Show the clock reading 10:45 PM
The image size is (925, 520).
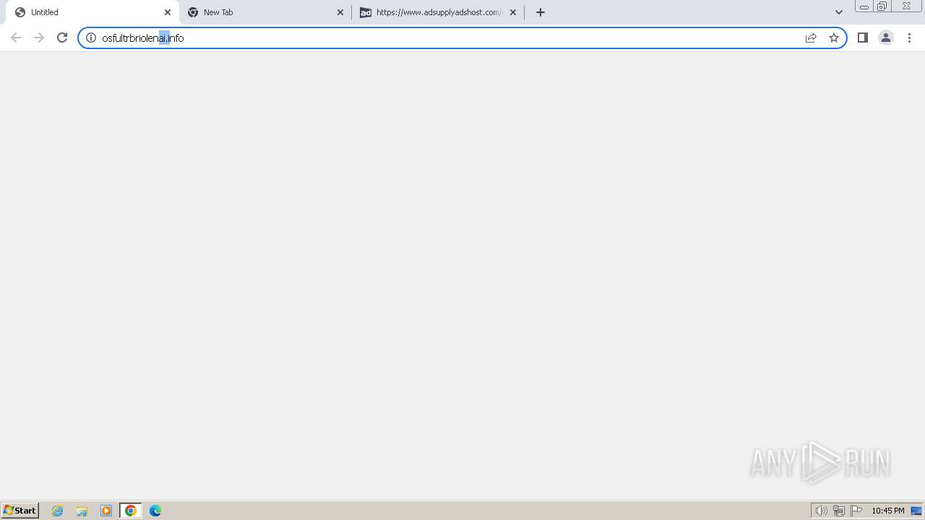(888, 511)
